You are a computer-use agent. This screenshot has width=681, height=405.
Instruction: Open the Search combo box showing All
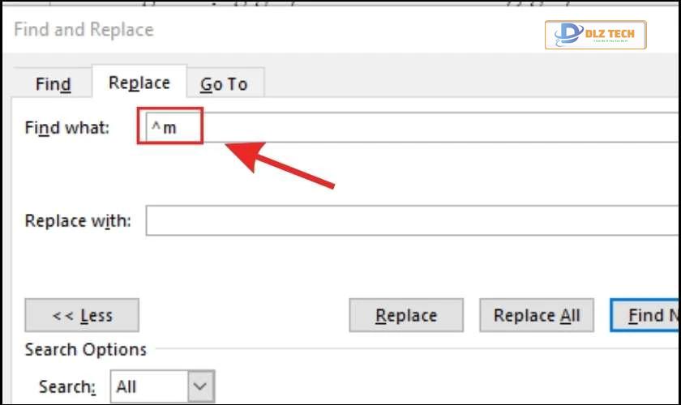click(x=162, y=386)
